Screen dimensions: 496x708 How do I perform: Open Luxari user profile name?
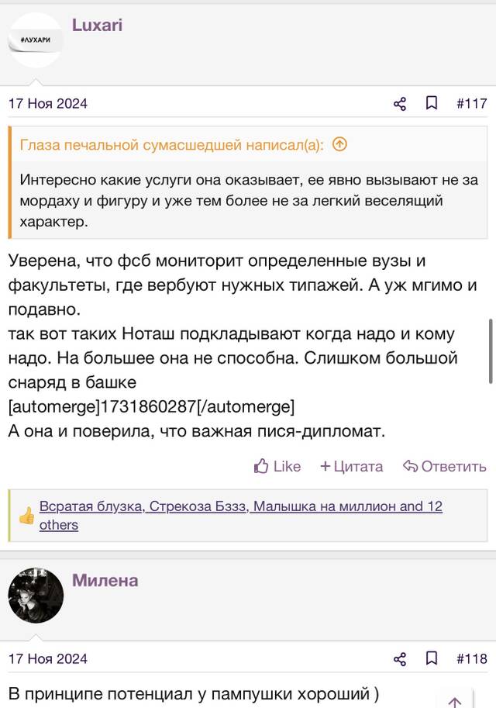[x=97, y=26]
